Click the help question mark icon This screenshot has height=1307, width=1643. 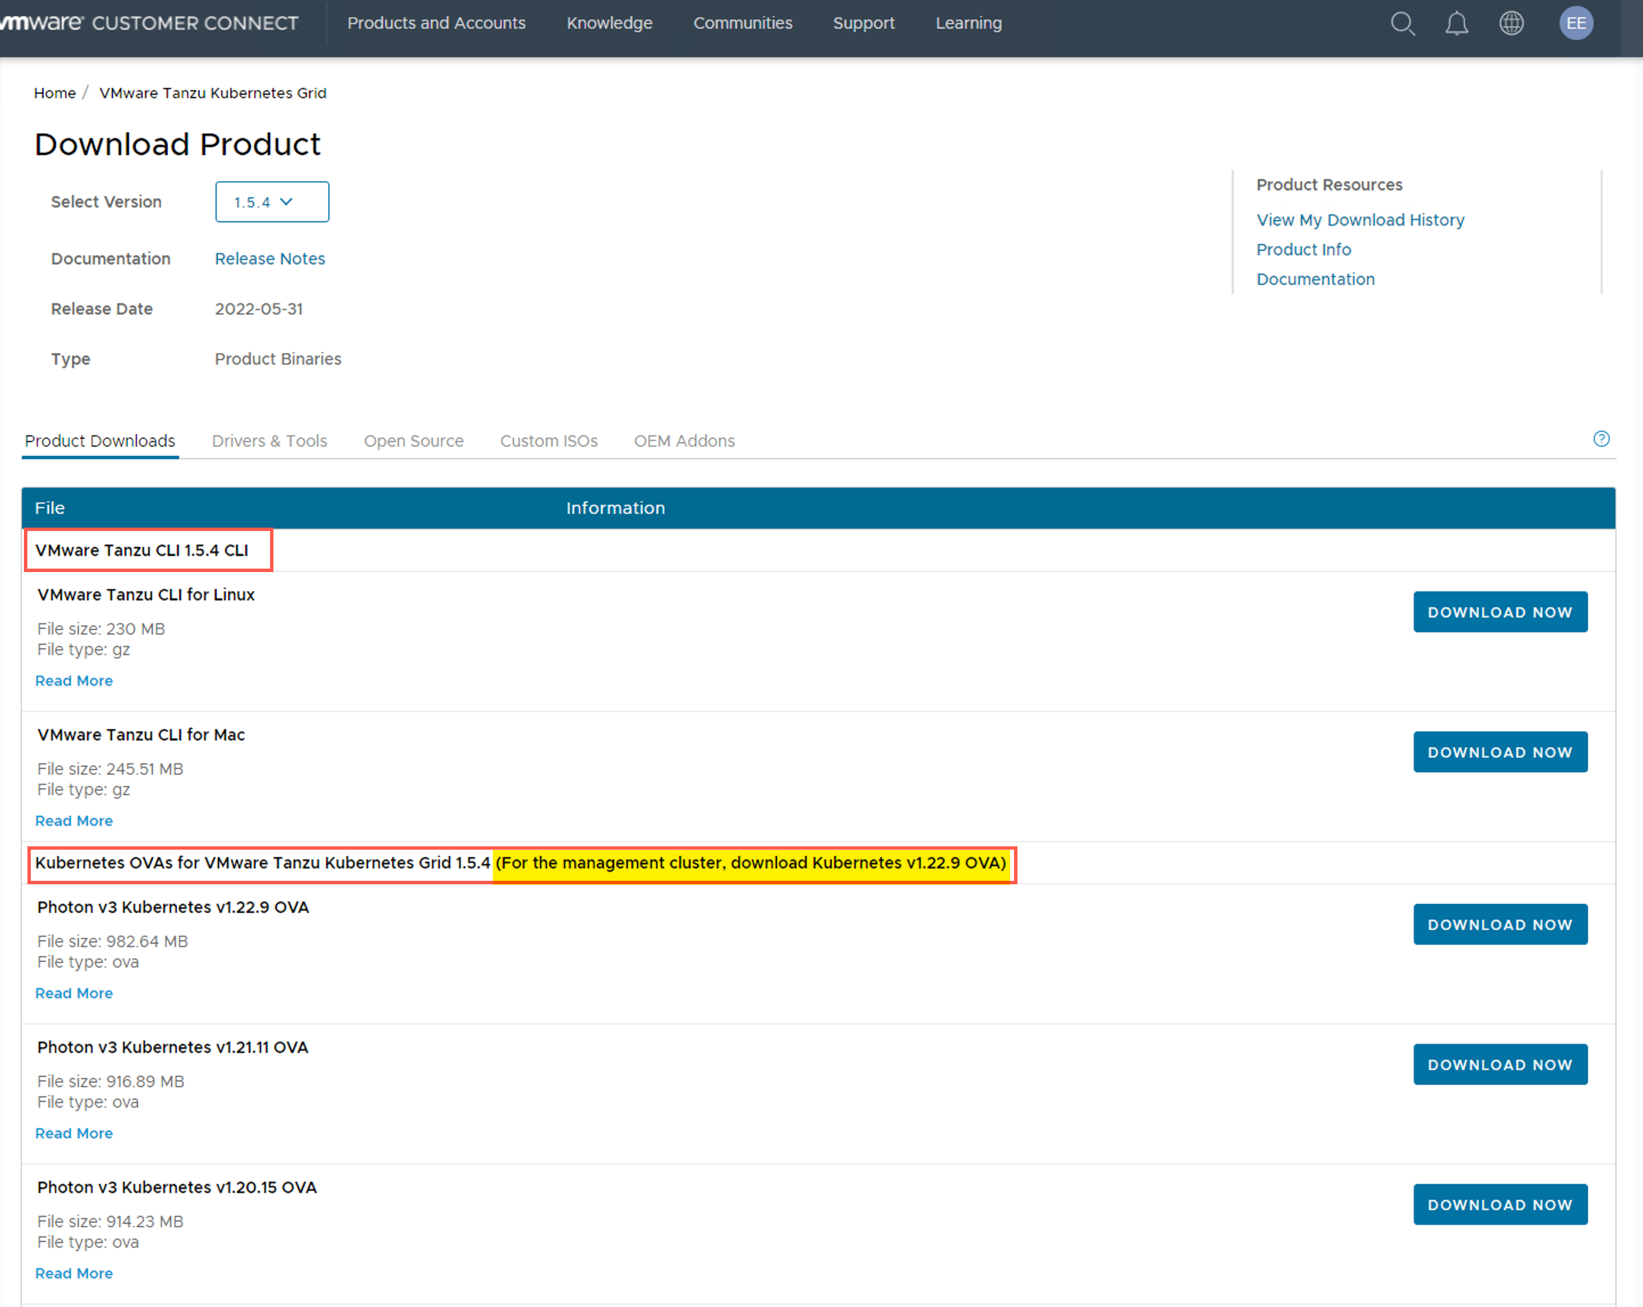1601,439
